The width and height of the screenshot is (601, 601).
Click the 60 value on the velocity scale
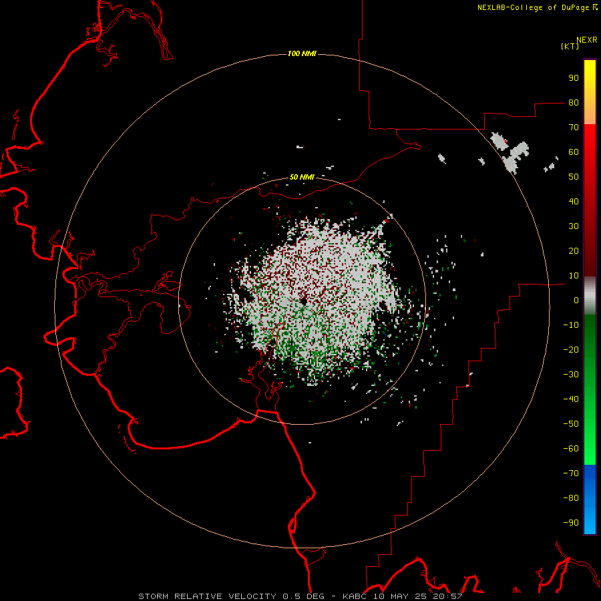(x=574, y=152)
